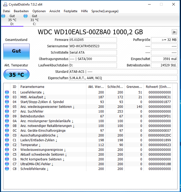Screen dimensions: 181x192
Task: Click the Rohwert (Einh.... column header
Action: [x=158, y=87]
